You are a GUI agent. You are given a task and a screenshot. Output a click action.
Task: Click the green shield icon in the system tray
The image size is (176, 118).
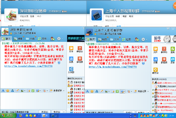[166, 116]
